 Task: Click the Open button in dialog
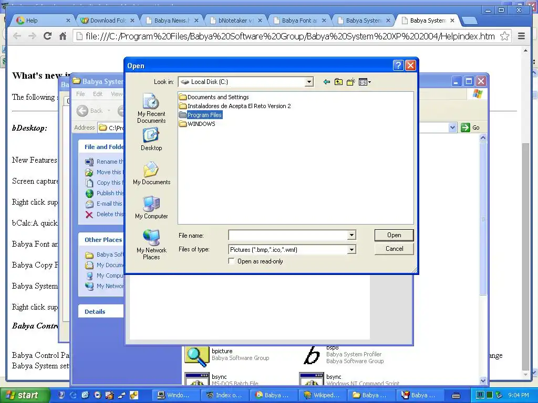pos(394,235)
